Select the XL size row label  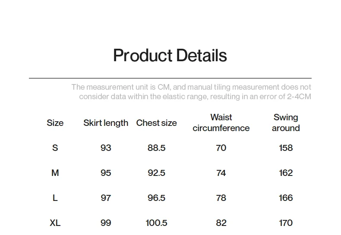[x=55, y=223]
